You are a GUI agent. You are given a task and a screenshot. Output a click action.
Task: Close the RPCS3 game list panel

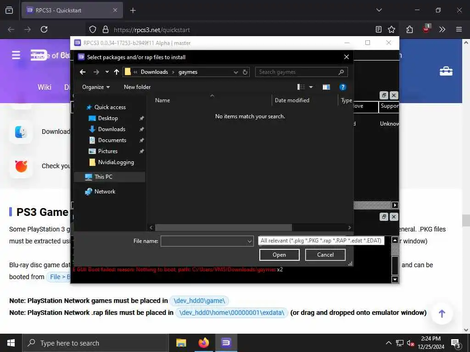(x=394, y=95)
